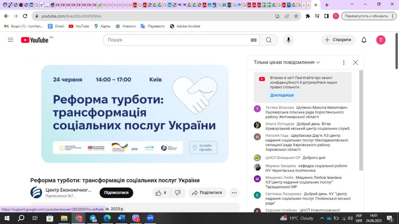The height and width of the screenshot is (224, 399).
Task: Dislike the video with thumbs down
Action: (x=178, y=193)
